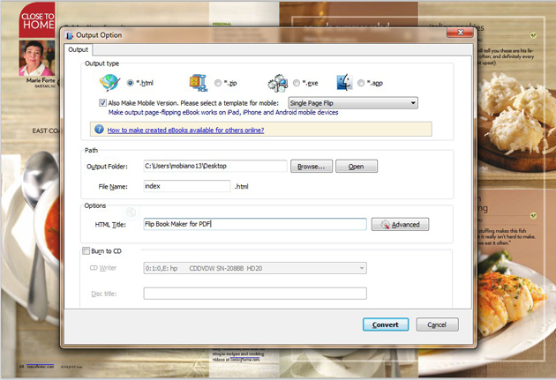
Task: Select the *.html output radio button
Action: point(131,83)
